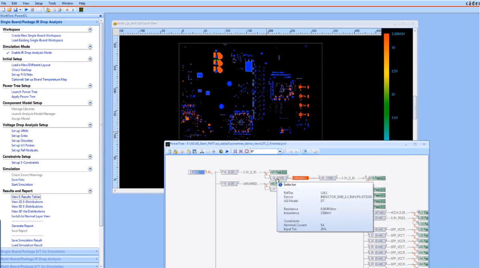Click View E-Results Tables link
Image resolution: width=480 pixels, height=268 pixels.
[x=26, y=197]
